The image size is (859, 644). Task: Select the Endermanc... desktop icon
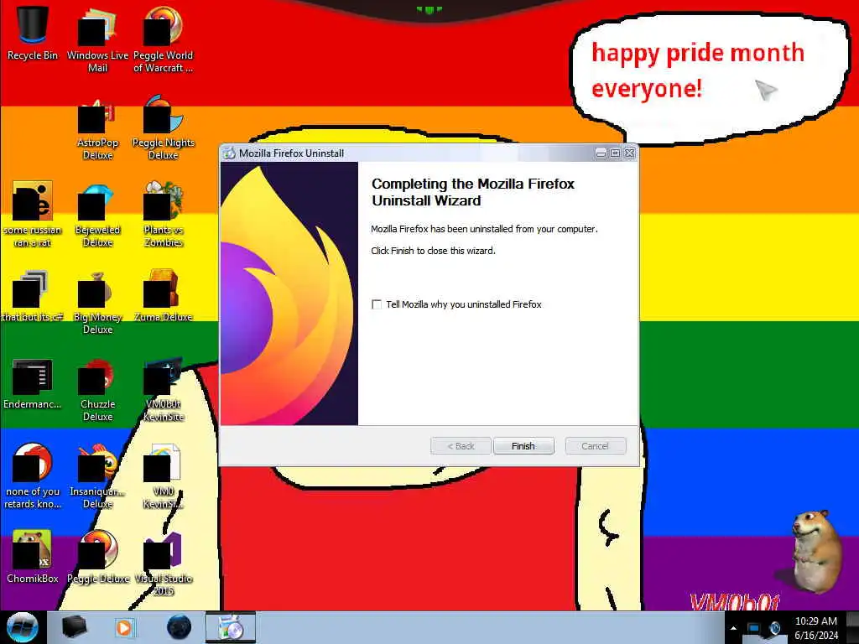tap(33, 383)
